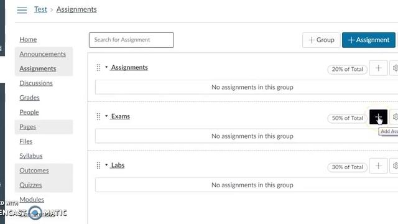Screen dimensions: 398x224
Task: Click the +Group button
Action: click(321, 40)
